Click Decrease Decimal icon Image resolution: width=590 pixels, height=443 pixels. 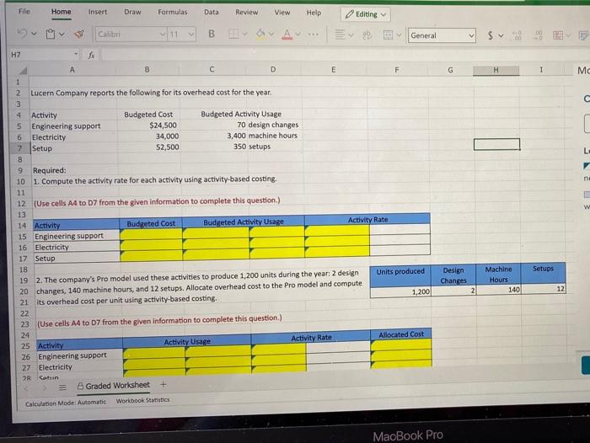pyautogui.click(x=539, y=35)
